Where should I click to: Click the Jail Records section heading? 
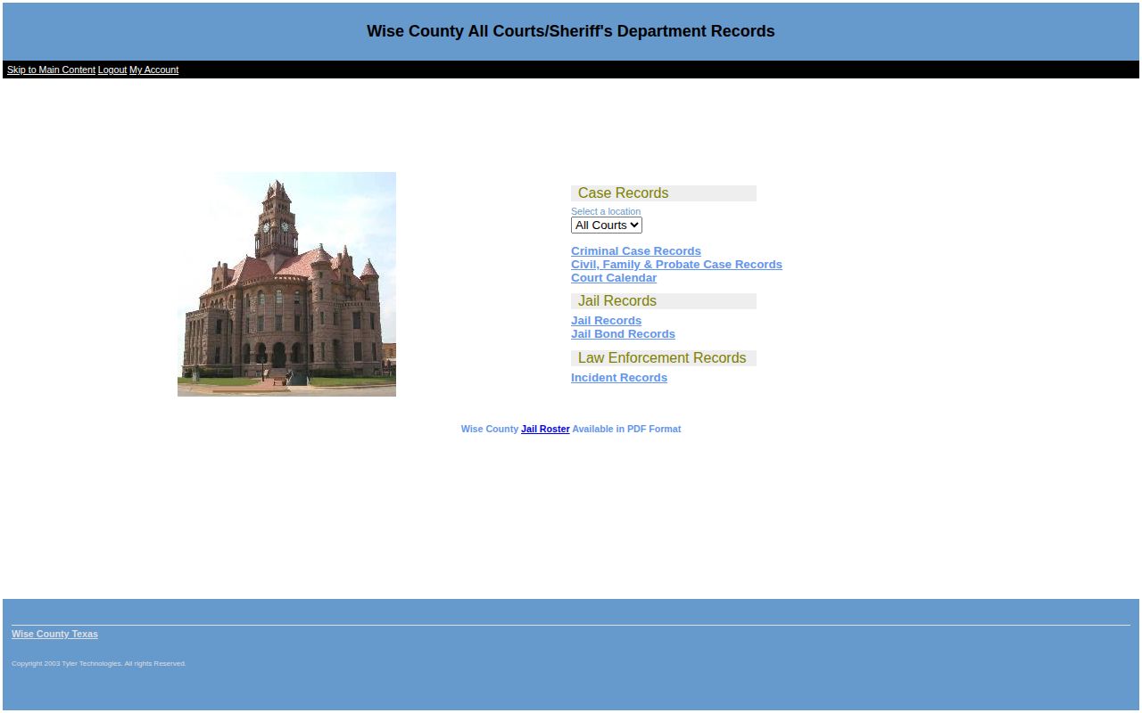(664, 301)
